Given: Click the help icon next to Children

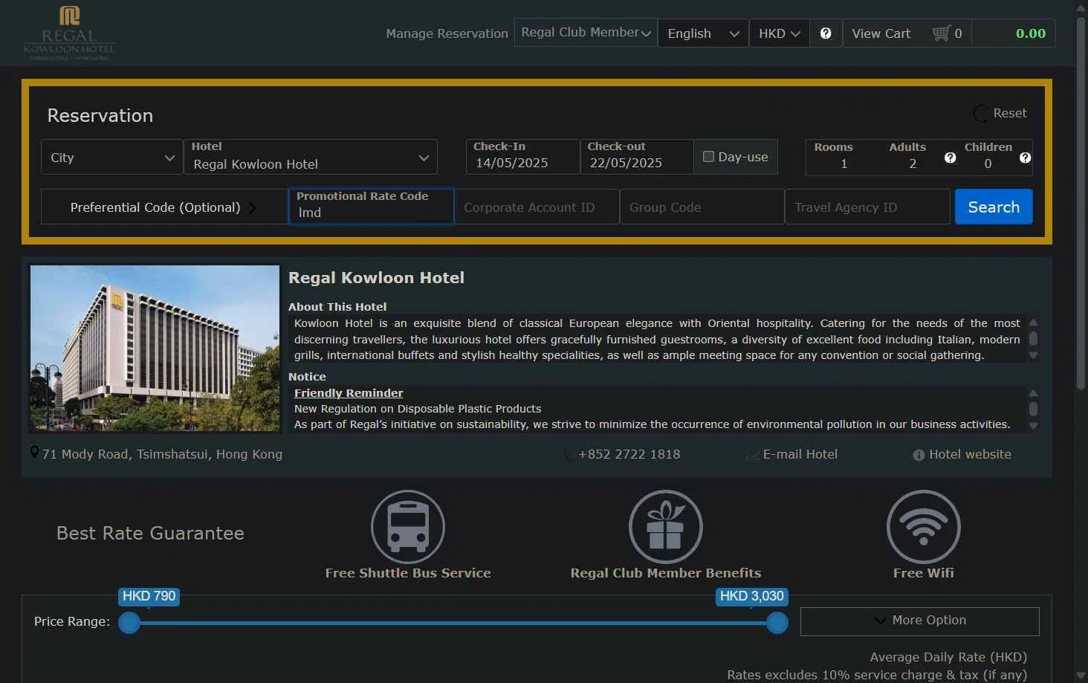Looking at the screenshot, I should 1025,158.
